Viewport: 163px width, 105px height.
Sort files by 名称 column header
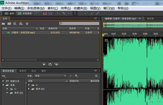click(x=20, y=29)
